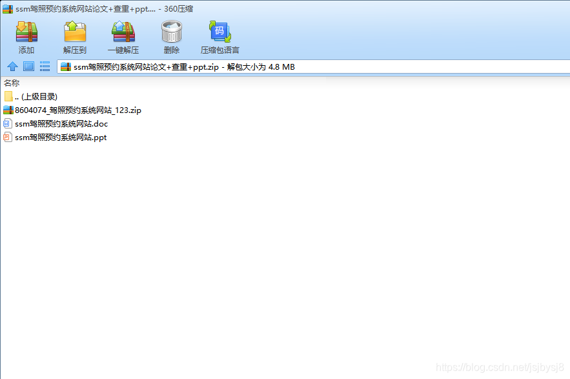Screen dimensions: 570x379
Task: Click the archive icon in address bar
Action: 66,67
